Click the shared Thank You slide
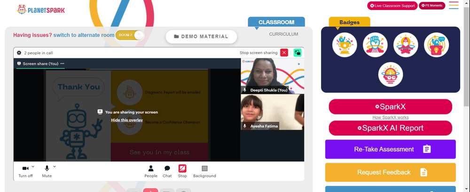470x192 pixels. pyautogui.click(x=127, y=115)
